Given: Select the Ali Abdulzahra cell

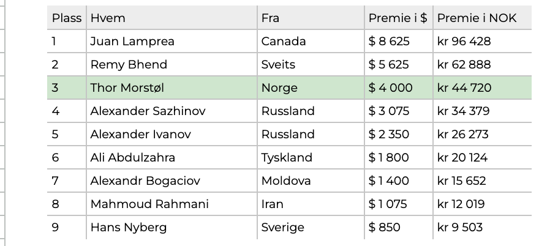Looking at the screenshot, I should coord(172,158).
